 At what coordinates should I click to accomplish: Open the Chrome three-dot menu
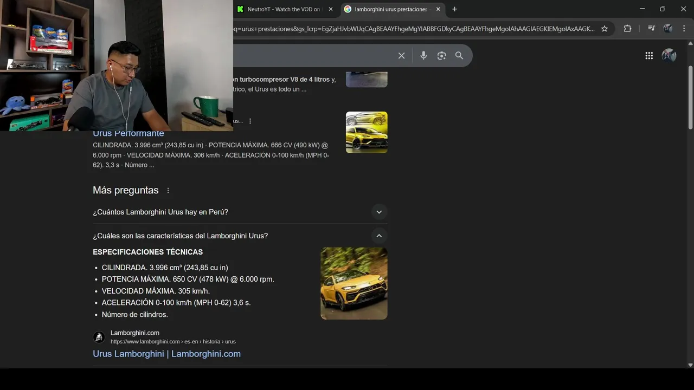pos(684,28)
